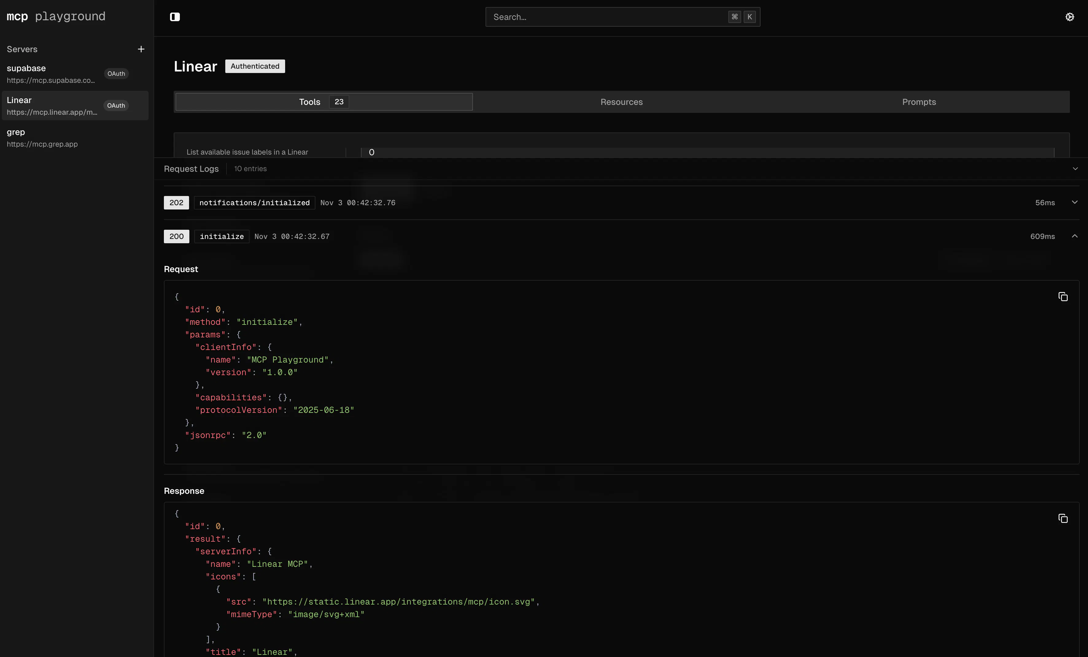Collapse the initialize log entry chevron
Screen dimensions: 1088x657
(x=1074, y=236)
